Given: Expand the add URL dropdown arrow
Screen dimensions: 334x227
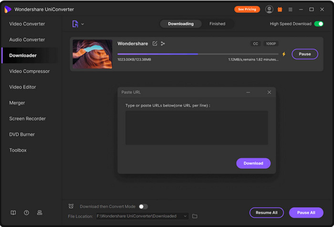Looking at the screenshot, I should pyautogui.click(x=83, y=24).
